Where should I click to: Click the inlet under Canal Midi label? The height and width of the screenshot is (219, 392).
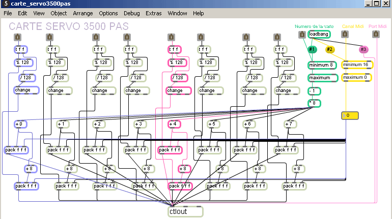pos(345,35)
